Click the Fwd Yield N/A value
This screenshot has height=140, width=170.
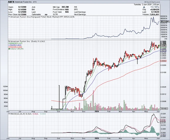coord(67,12)
